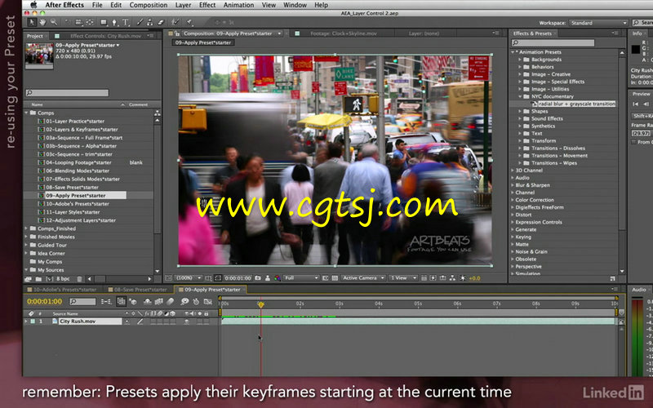Click the Auto-keyframe stopwatch icon in timeline
653x408 pixels.
coord(196,301)
